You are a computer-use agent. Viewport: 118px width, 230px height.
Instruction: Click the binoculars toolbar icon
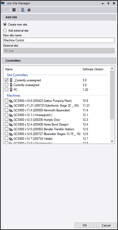(29, 10)
